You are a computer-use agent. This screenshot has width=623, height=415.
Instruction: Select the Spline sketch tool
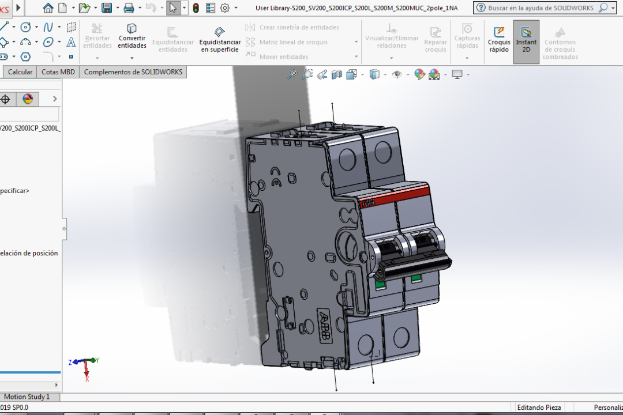[x=48, y=27]
